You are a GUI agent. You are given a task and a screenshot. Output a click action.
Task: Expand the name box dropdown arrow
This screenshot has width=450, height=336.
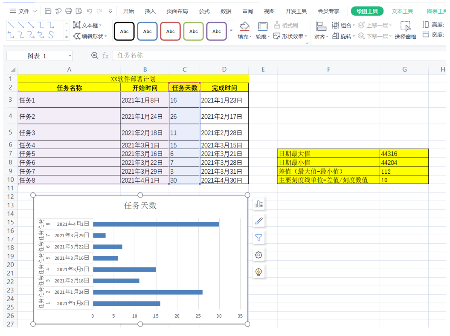point(70,56)
